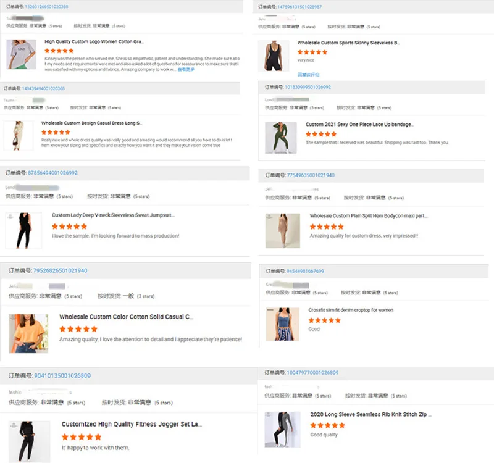
Task: Click star rating under Cotton Solid Casual title
Action: (78, 329)
